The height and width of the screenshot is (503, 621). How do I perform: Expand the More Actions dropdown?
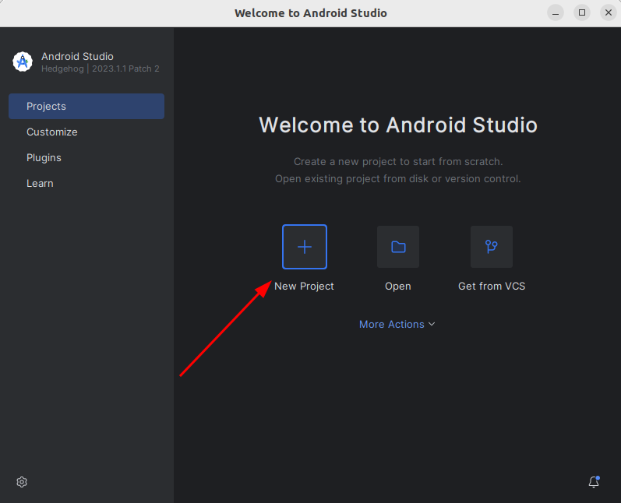click(x=397, y=324)
